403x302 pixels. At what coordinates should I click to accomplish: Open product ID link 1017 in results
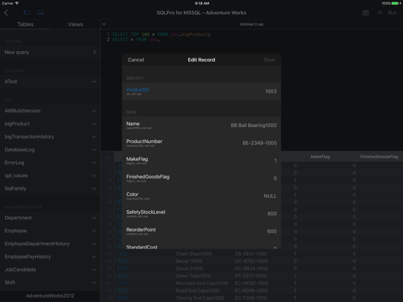[x=122, y=283]
